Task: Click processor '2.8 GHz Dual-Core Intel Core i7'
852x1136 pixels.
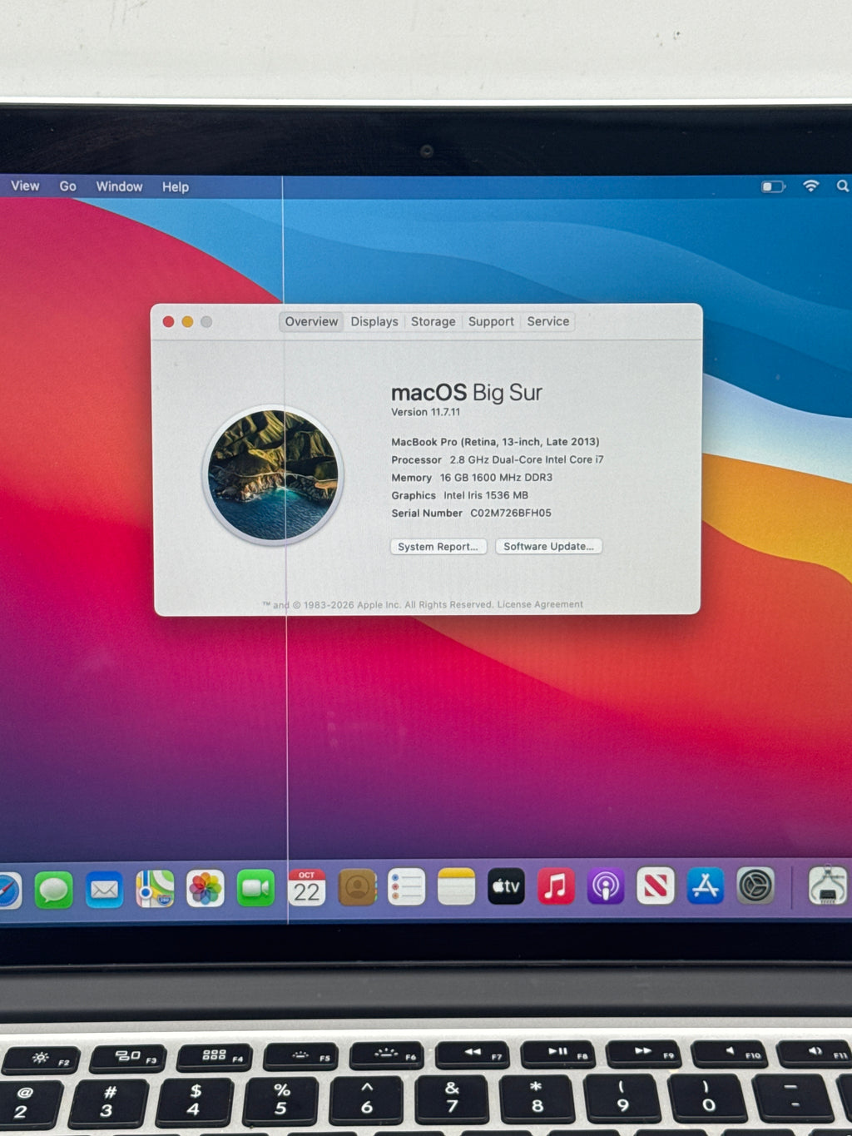Action: pos(527,459)
